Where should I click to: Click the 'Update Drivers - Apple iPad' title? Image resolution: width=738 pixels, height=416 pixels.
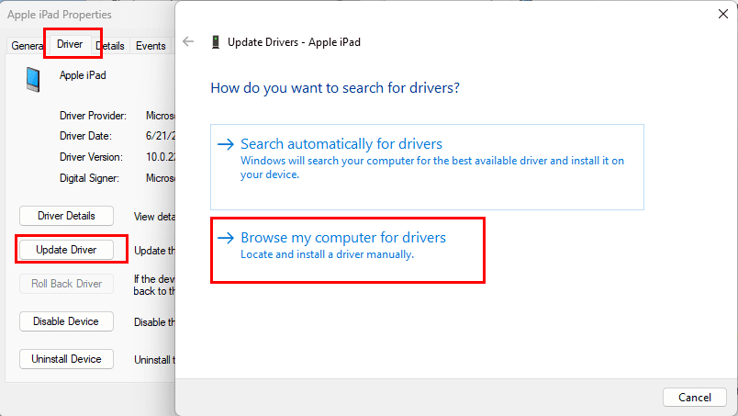294,42
